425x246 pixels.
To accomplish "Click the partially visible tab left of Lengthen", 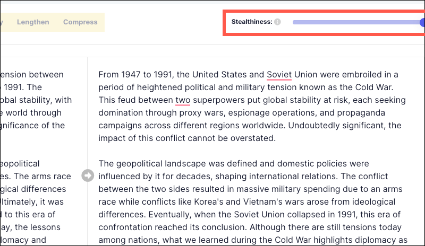I will (x=2, y=22).
